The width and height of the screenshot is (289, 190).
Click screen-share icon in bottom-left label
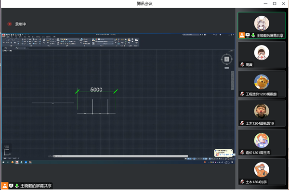pos(11,186)
